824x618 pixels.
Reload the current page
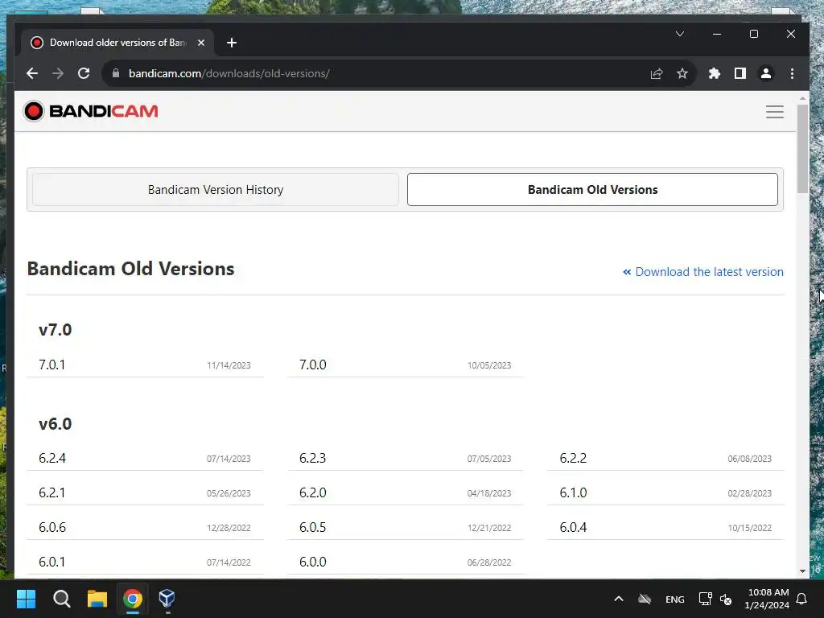(x=84, y=73)
